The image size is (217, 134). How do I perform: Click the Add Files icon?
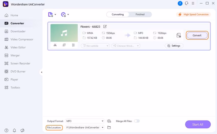(x=50, y=14)
